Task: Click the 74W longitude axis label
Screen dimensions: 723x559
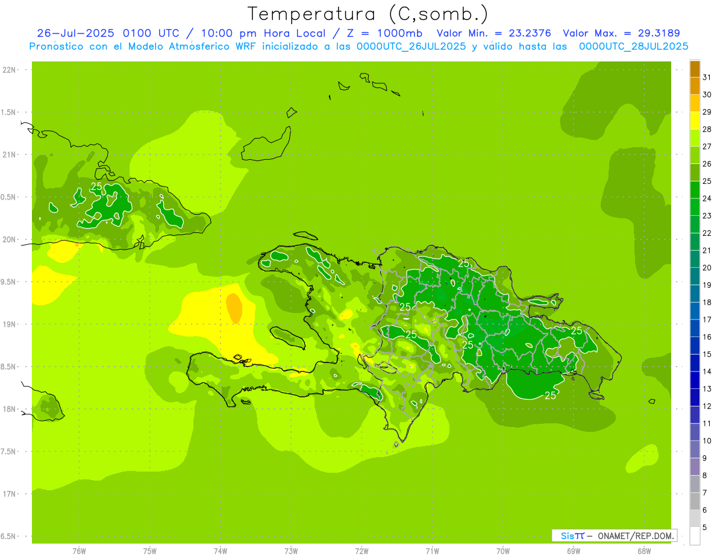Action: [221, 551]
